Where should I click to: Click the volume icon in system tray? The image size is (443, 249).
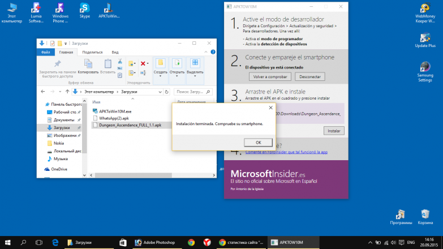[393, 243]
